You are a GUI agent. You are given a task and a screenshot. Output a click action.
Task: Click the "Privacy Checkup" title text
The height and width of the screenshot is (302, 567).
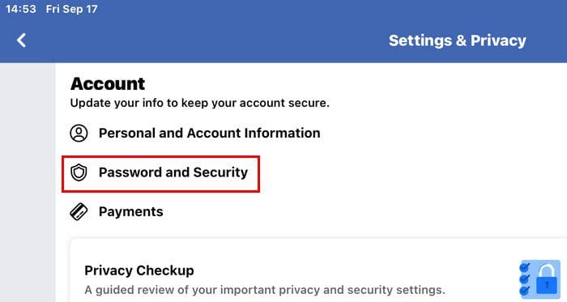139,270
